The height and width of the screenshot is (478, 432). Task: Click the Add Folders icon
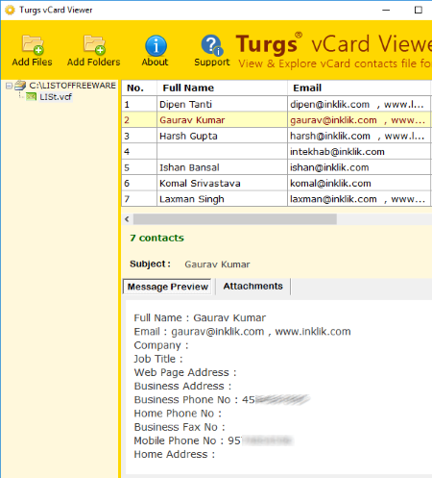click(x=94, y=45)
